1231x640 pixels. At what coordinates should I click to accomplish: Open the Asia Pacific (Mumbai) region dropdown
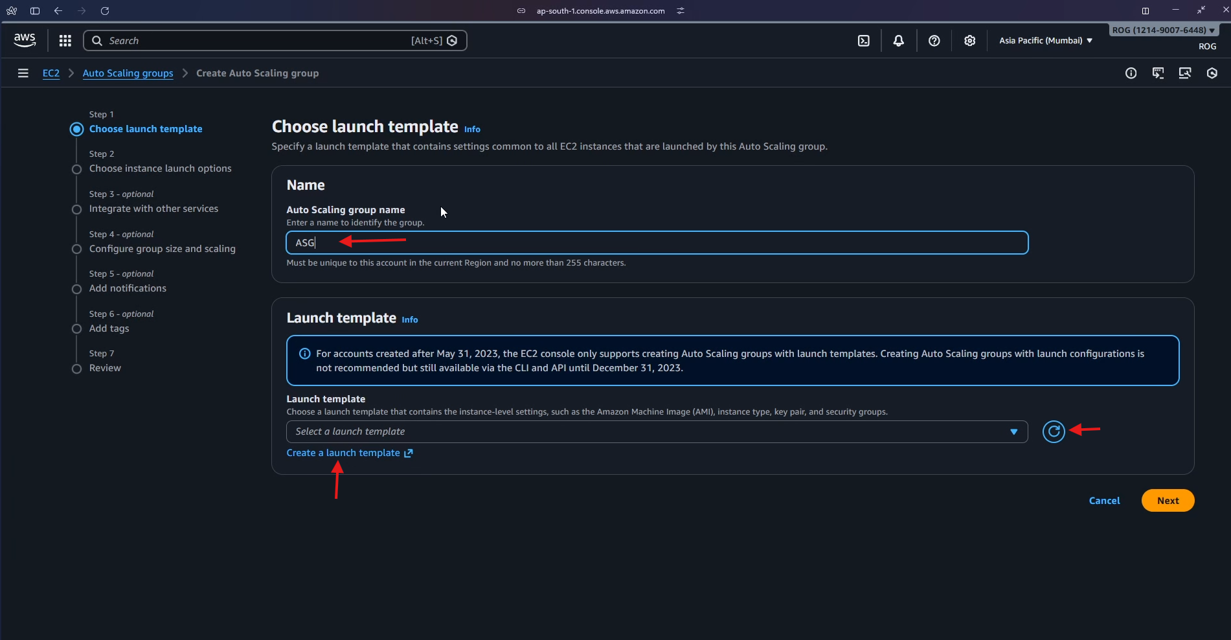pos(1044,40)
